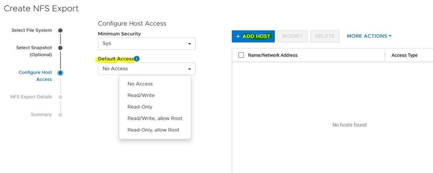Expand the More Actions menu
Image resolution: width=433 pixels, height=173 pixels.
pos(369,36)
